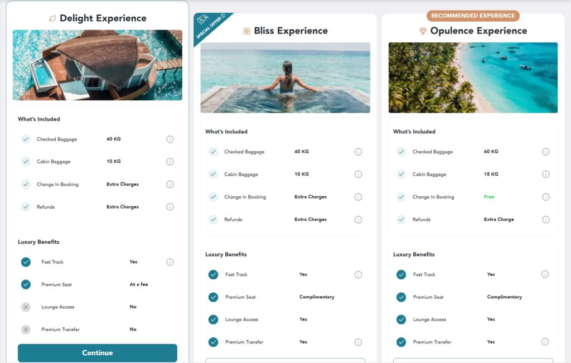
Task: Show info for Delight Fast Track
Action: 170,262
